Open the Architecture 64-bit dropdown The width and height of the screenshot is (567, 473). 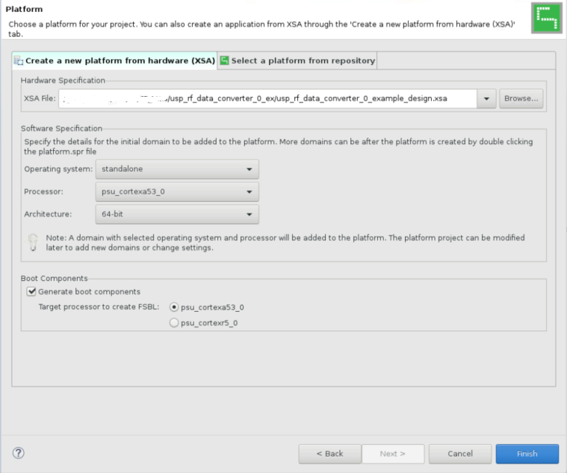tap(177, 215)
